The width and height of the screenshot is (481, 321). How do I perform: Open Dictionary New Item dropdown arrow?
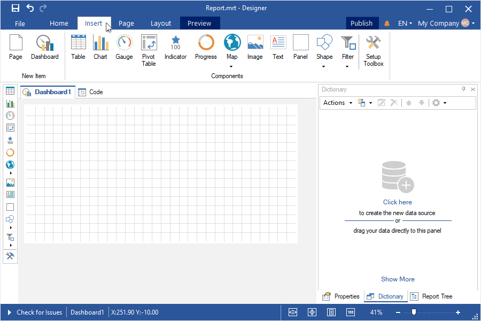pos(370,103)
